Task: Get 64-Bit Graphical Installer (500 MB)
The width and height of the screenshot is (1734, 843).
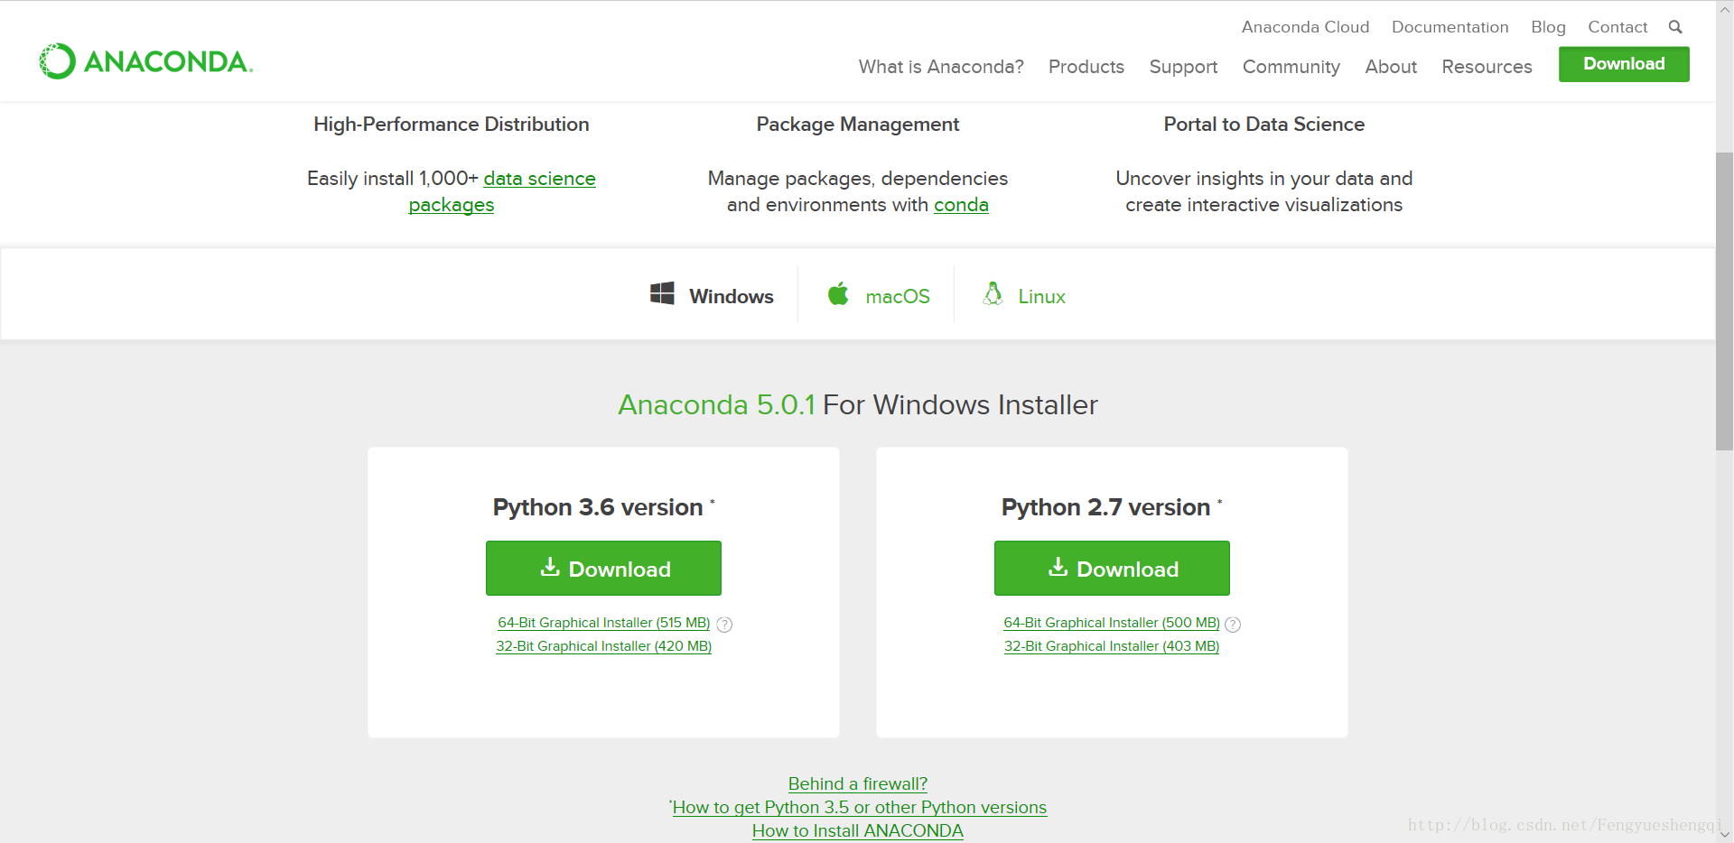Action: coord(1112,623)
